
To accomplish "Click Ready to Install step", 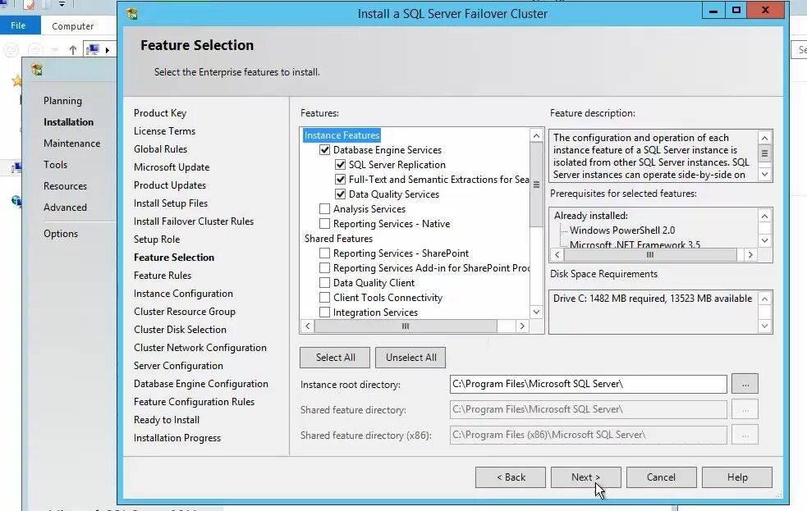I will (167, 419).
